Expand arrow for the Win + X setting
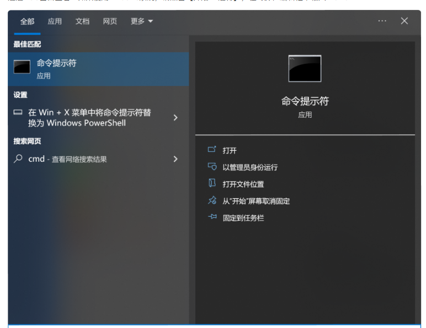426x328 pixels. 175,118
